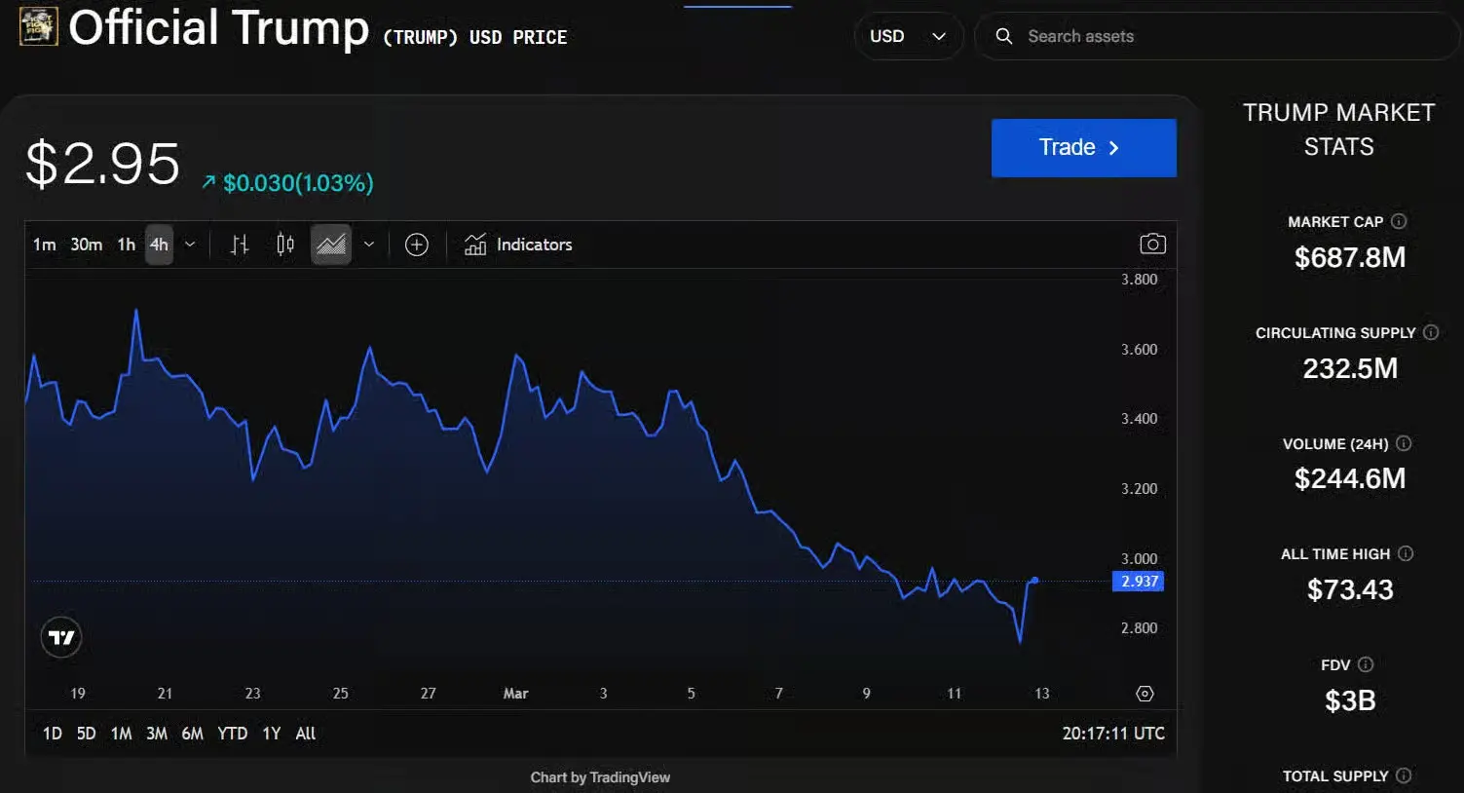
Task: Click the 232.5M circulating supply value
Action: 1350,368
